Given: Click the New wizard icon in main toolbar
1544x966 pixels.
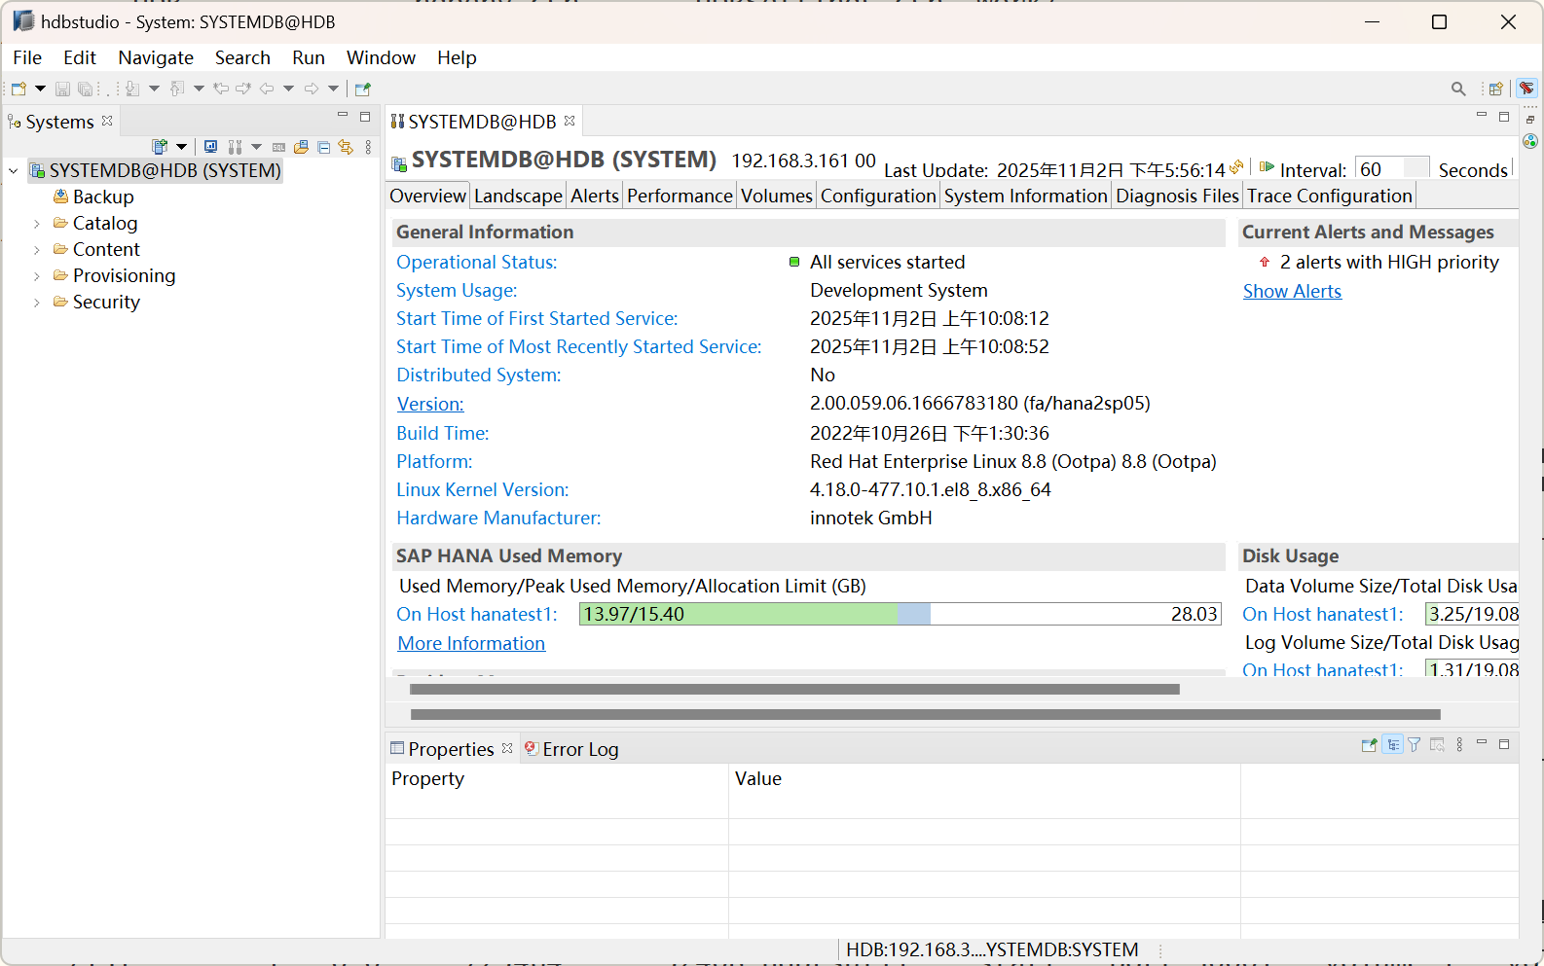Looking at the screenshot, I should pyautogui.click(x=18, y=89).
